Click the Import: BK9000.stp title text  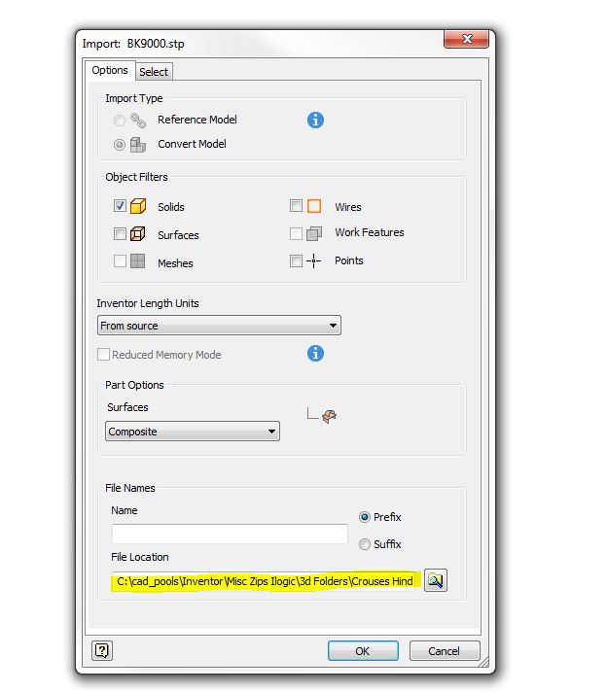point(133,44)
